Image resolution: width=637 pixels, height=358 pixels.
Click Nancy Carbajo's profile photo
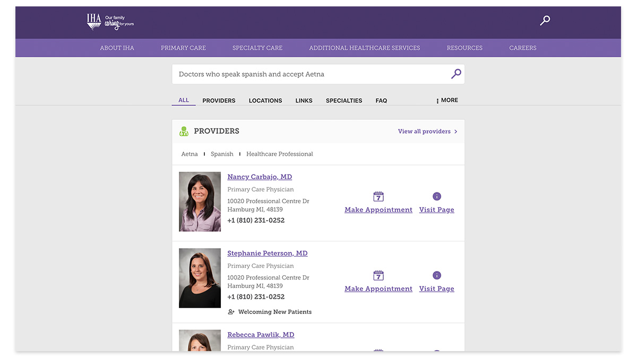click(200, 202)
